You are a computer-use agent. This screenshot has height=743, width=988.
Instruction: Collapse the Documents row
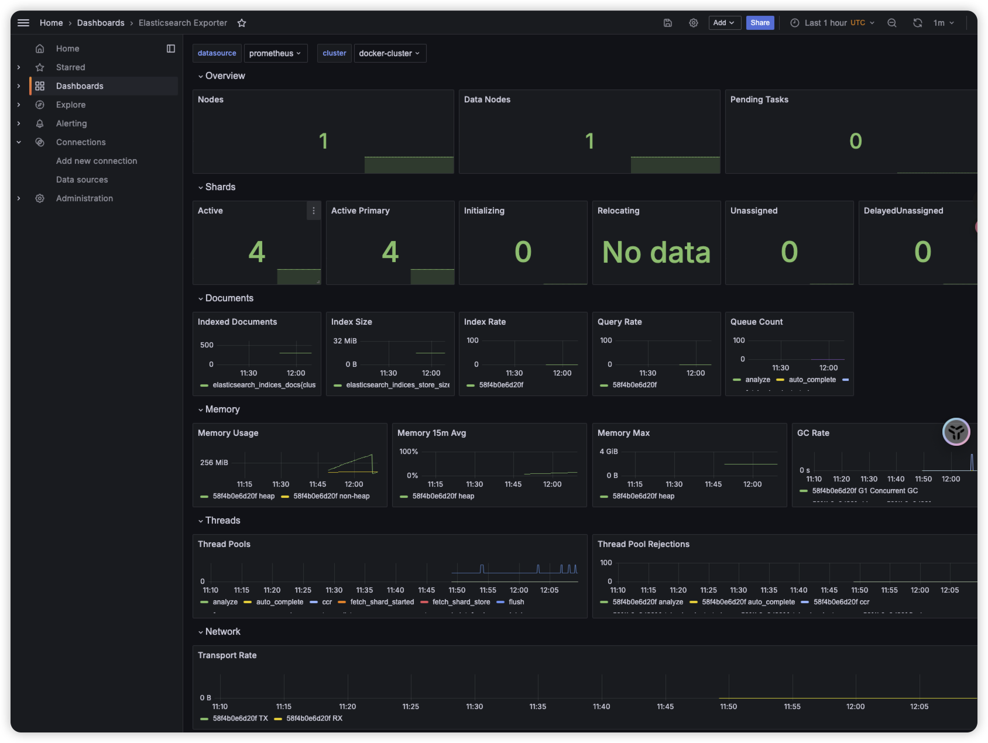pyautogui.click(x=225, y=298)
